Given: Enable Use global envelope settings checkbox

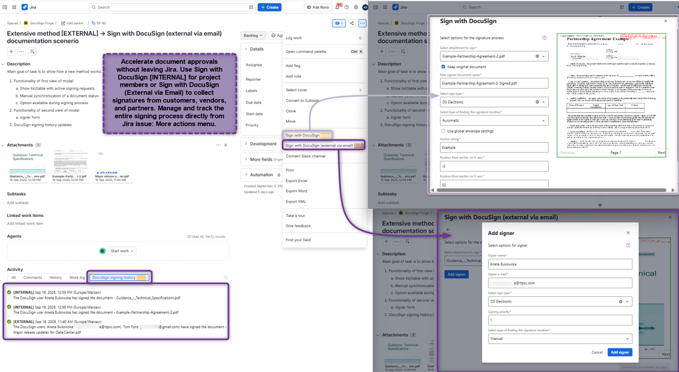Looking at the screenshot, I should tap(443, 131).
